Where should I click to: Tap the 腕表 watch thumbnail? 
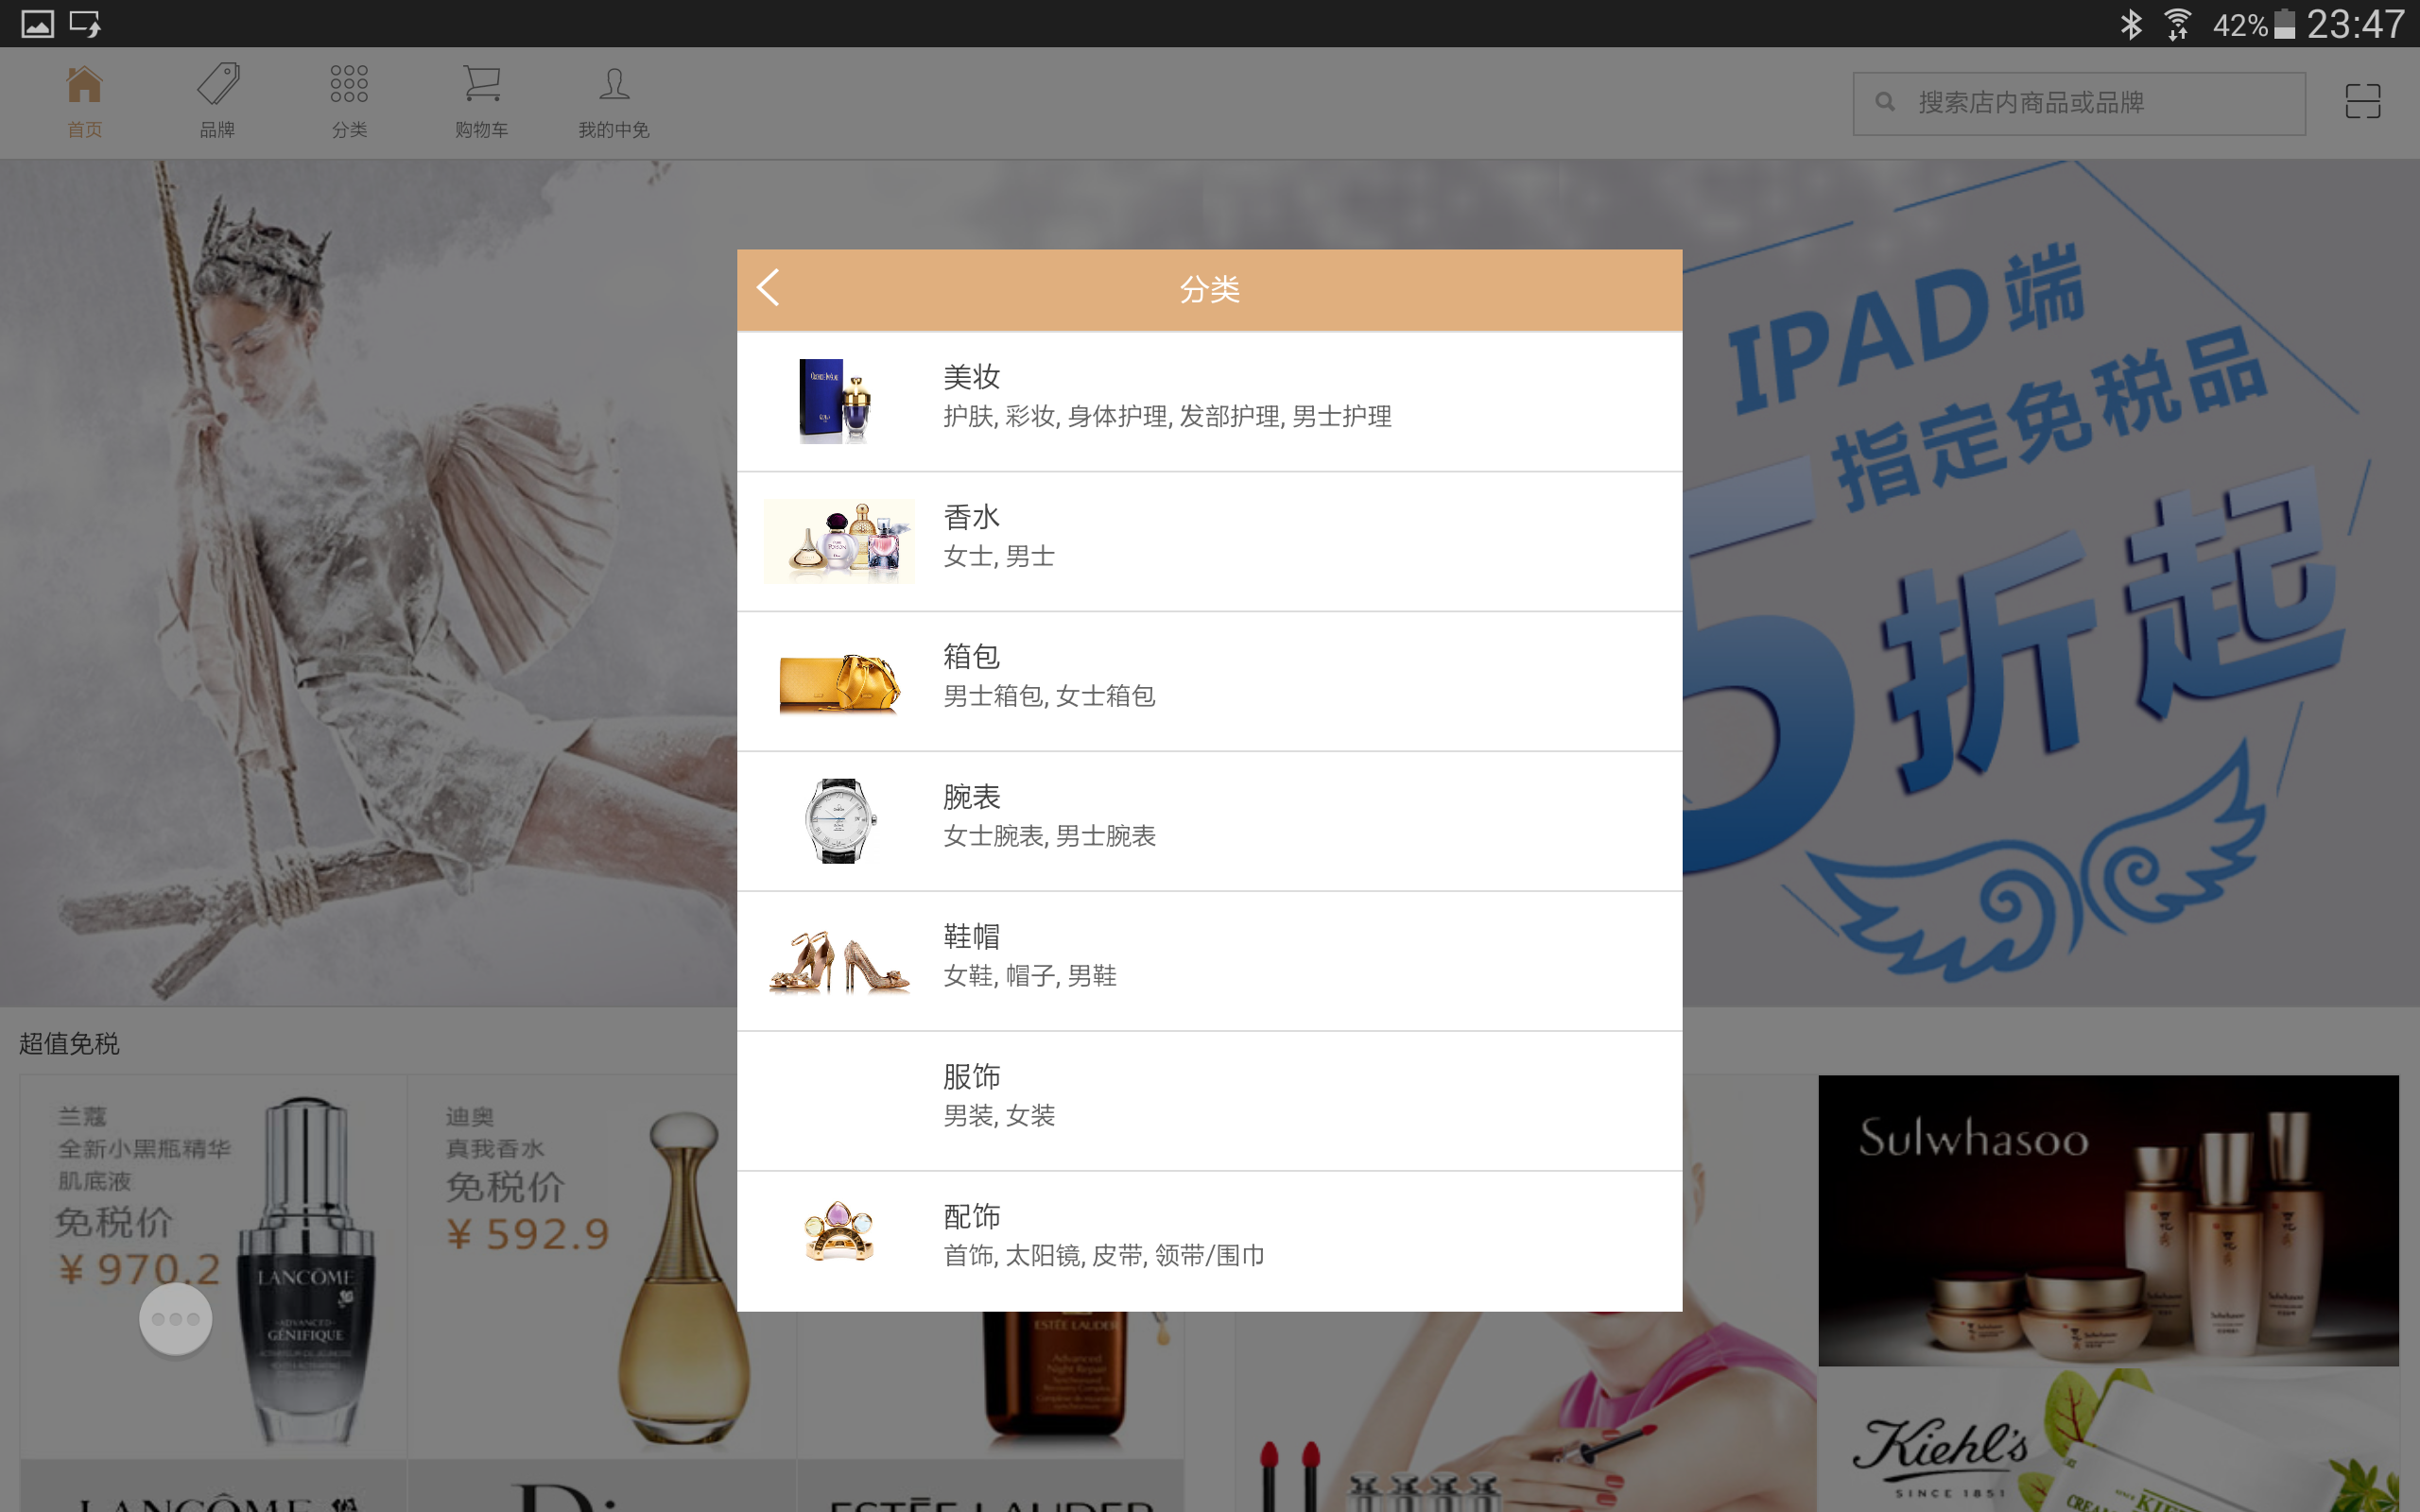pos(839,821)
